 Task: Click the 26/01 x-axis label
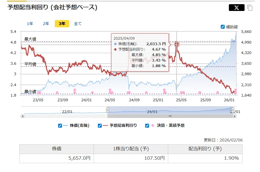pos(229,100)
